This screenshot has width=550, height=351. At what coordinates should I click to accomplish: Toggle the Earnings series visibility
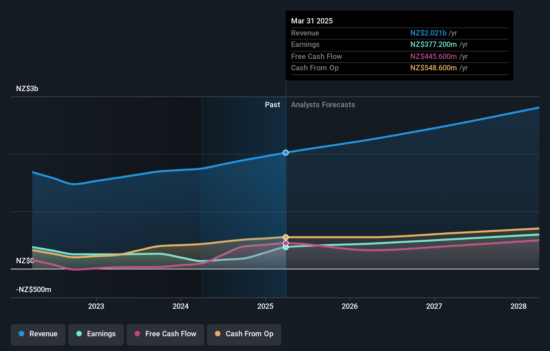pyautogui.click(x=96, y=335)
